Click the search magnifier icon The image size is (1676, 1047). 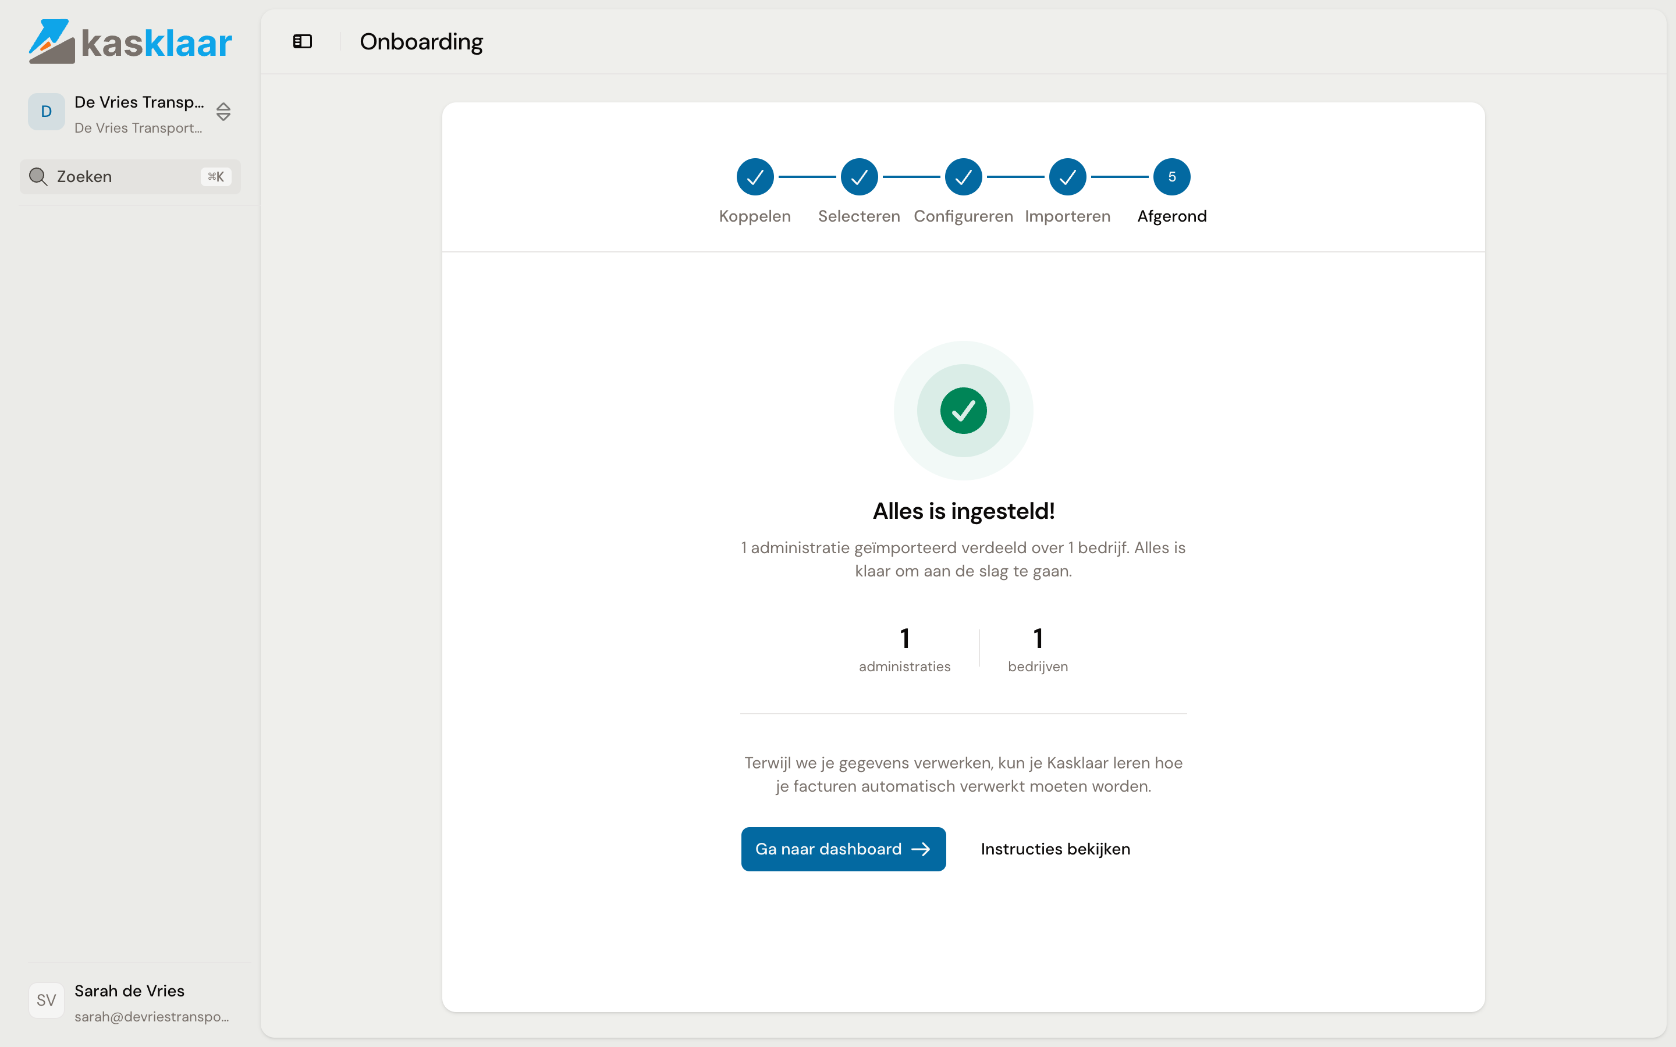point(38,177)
